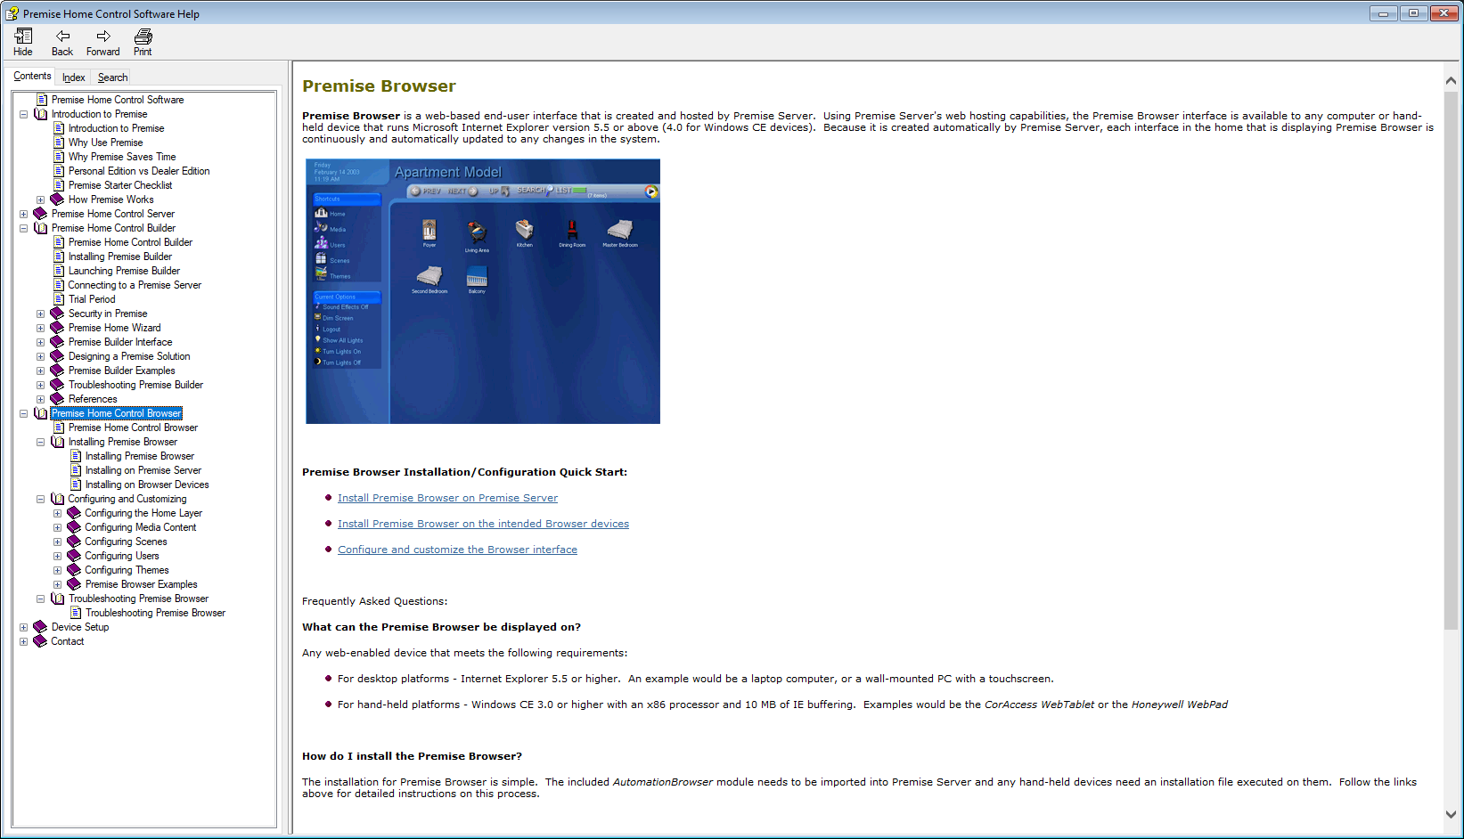Expand the Contact tree node
This screenshot has width=1464, height=839.
click(x=23, y=640)
